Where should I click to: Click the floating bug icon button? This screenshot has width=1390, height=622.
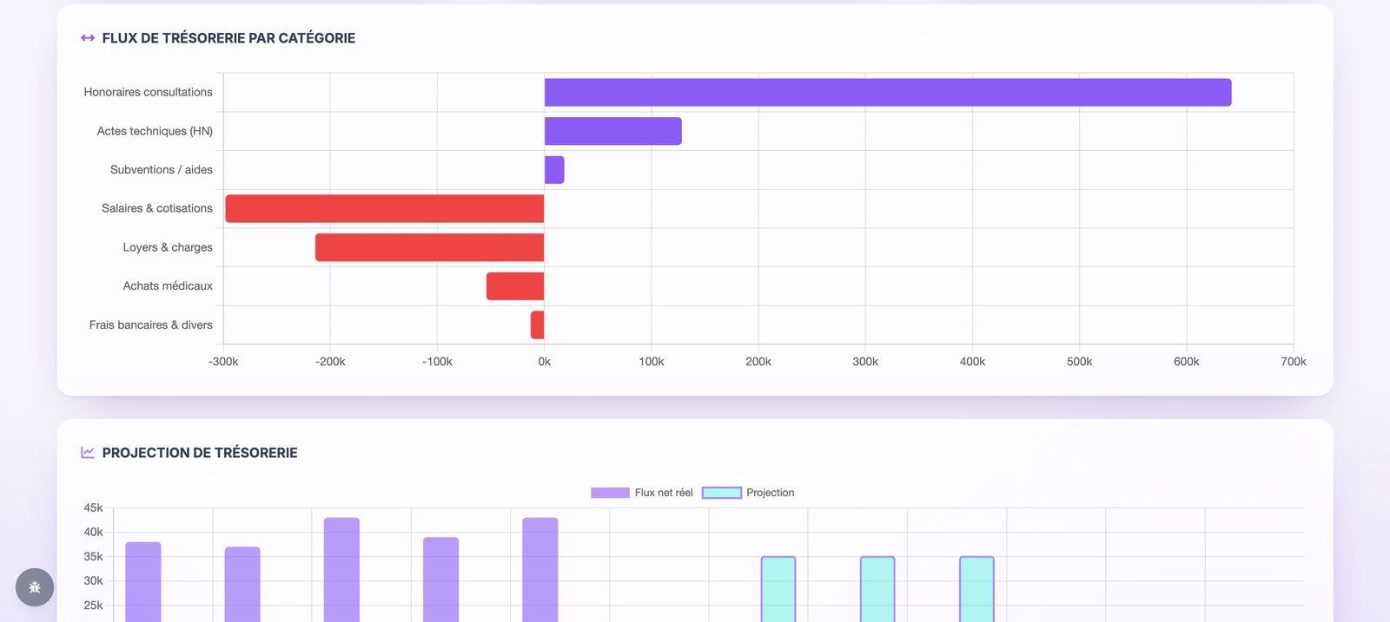tap(35, 587)
